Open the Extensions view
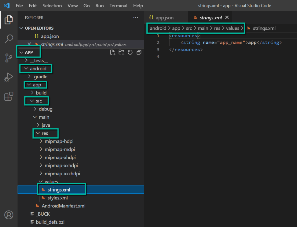The width and height of the screenshot is (297, 227). click(9, 96)
